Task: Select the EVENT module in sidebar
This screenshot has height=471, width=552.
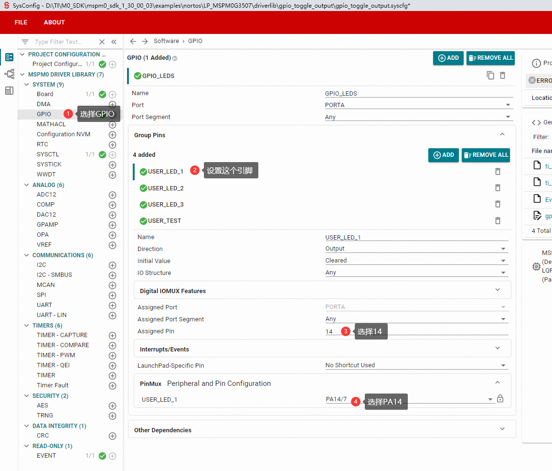Action: [46, 456]
